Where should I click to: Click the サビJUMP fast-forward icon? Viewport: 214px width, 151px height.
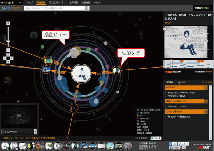(x=168, y=72)
